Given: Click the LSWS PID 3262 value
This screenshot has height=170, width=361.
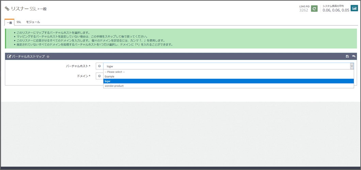Looking at the screenshot, I should tap(303, 10).
